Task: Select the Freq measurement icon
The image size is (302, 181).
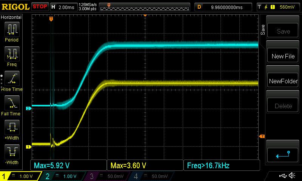Action: tap(12, 54)
